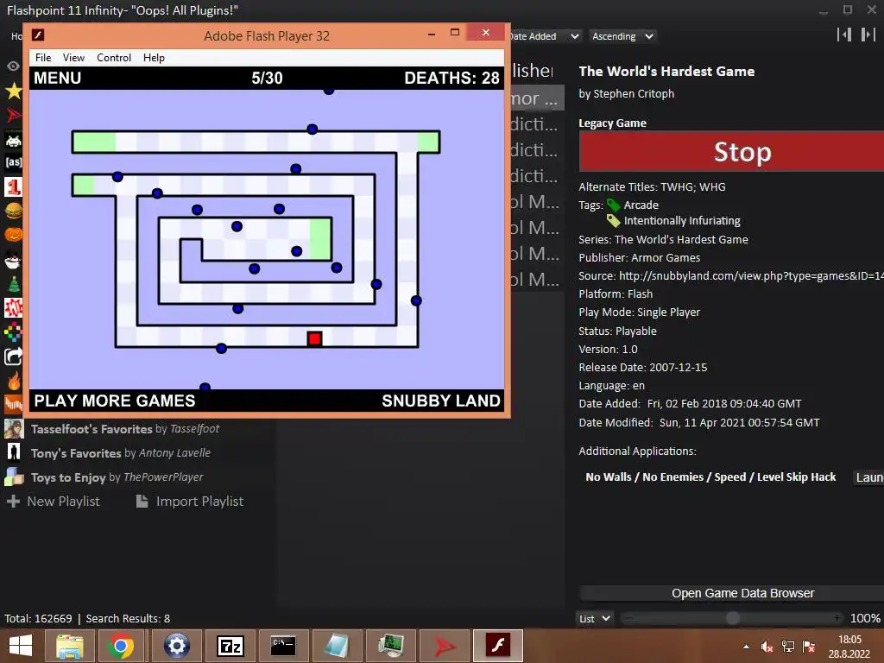The height and width of the screenshot is (663, 884).
Task: Click PLAY MORE GAMES in game footer
Action: (x=115, y=401)
